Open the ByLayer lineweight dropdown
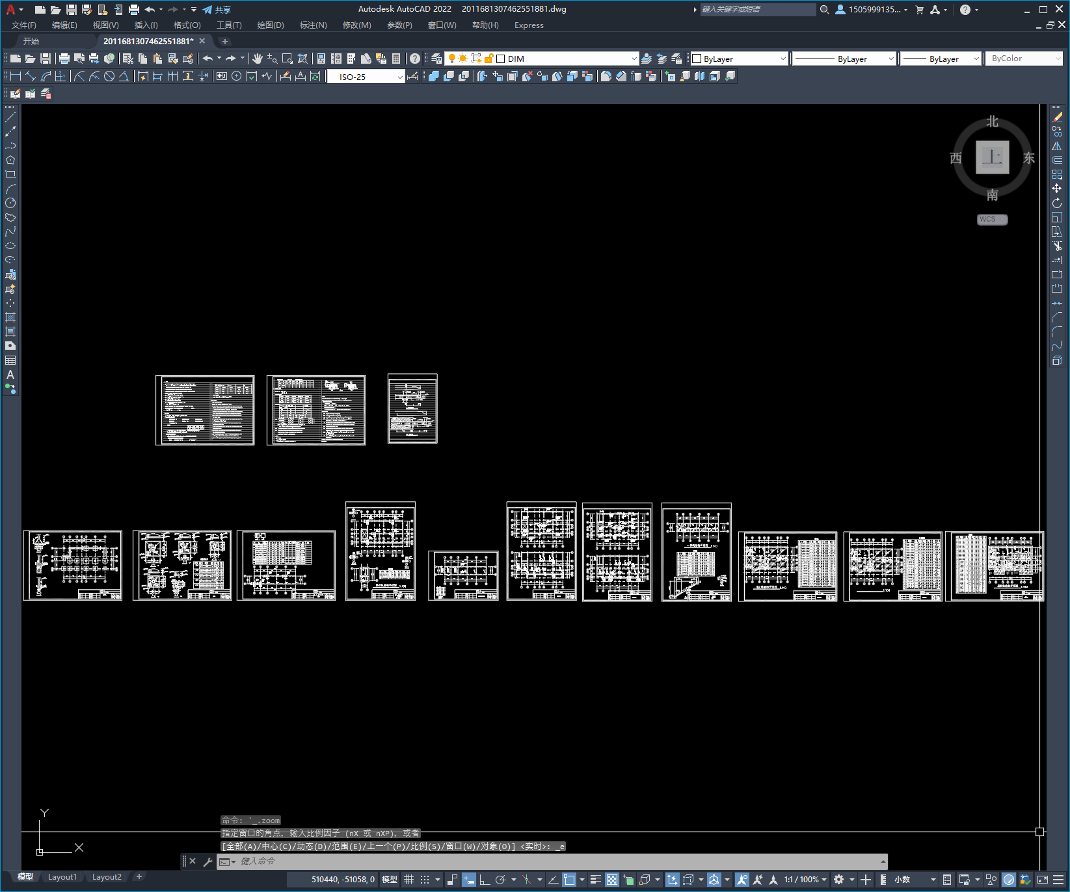Screen dimensions: 1070x892 (x=976, y=59)
